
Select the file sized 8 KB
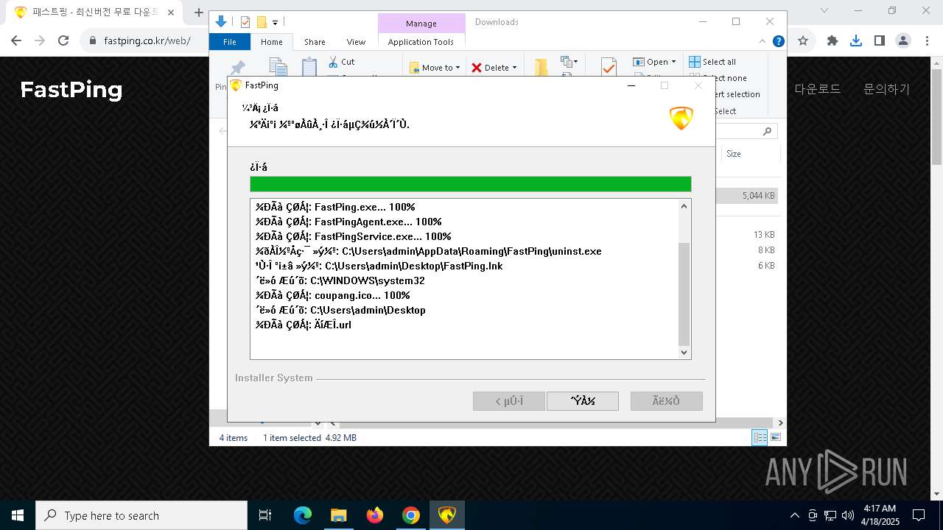[766, 250]
